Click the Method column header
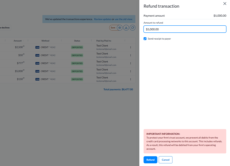The width and height of the screenshot is (230, 166). (x=45, y=41)
